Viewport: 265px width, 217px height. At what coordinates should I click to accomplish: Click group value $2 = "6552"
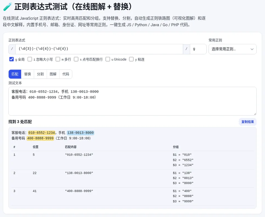pyautogui.click(x=183, y=160)
